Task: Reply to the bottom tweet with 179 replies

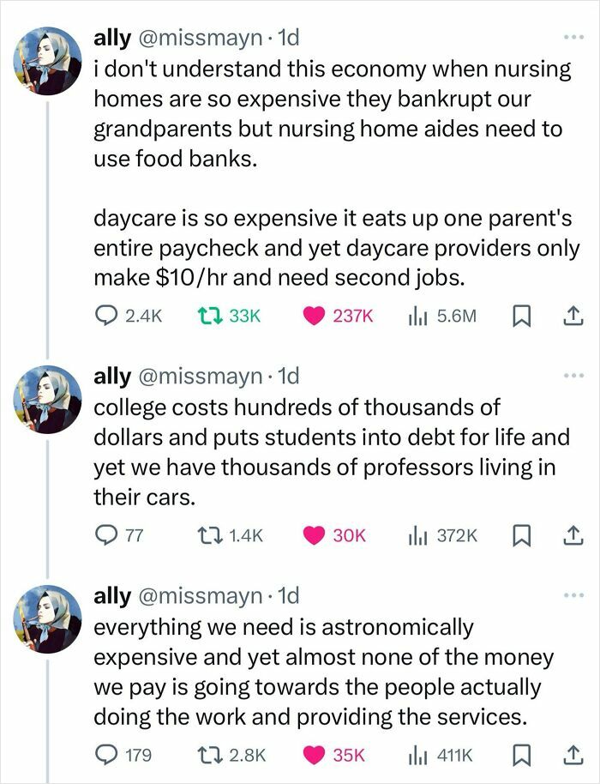Action: click(x=105, y=750)
